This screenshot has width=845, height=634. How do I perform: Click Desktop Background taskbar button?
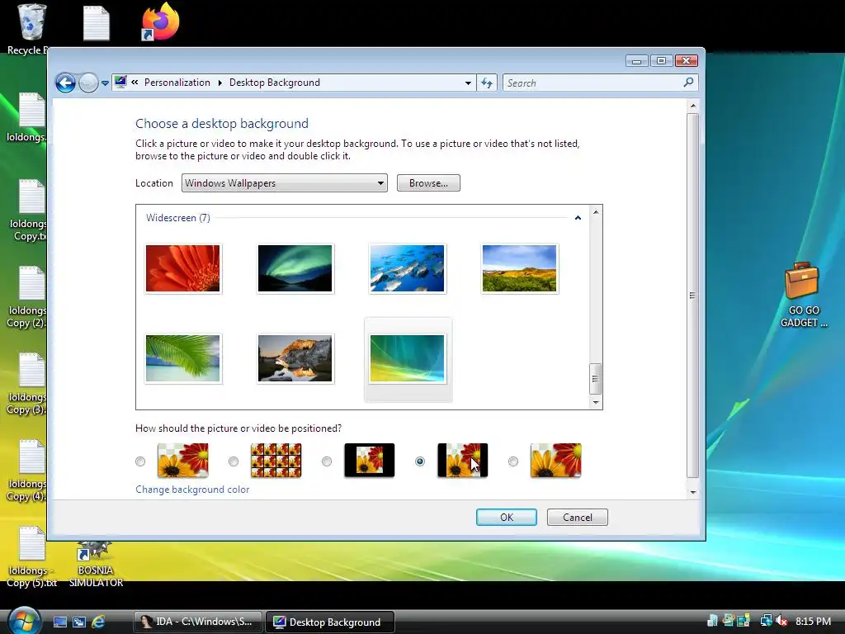tap(330, 622)
